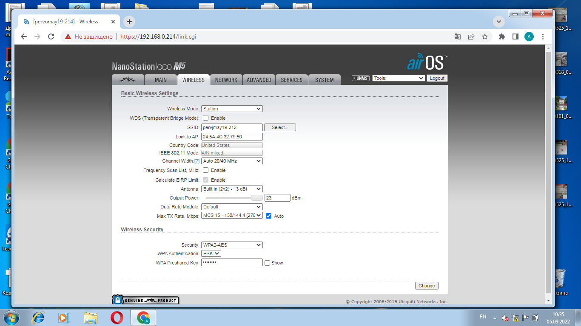Open the Max TX Rate dropdown
The width and height of the screenshot is (581, 326).
tap(232, 216)
